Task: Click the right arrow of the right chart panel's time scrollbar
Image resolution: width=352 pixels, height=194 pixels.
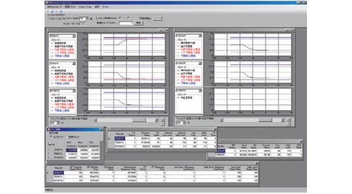Action: tap(283, 120)
